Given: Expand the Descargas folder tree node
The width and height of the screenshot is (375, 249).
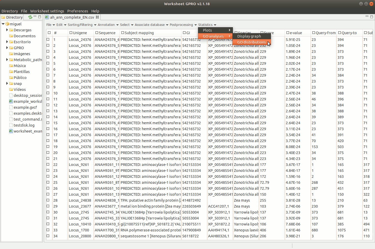Looking at the screenshot, I should pyautogui.click(x=7, y=30).
